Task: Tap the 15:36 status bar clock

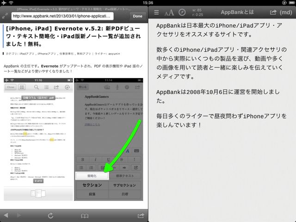Action: tap(148, 3)
